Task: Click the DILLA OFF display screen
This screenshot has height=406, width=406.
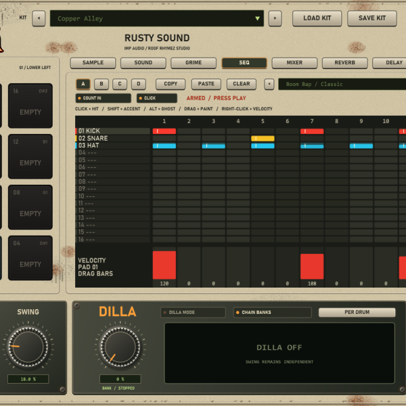Action: (x=279, y=353)
